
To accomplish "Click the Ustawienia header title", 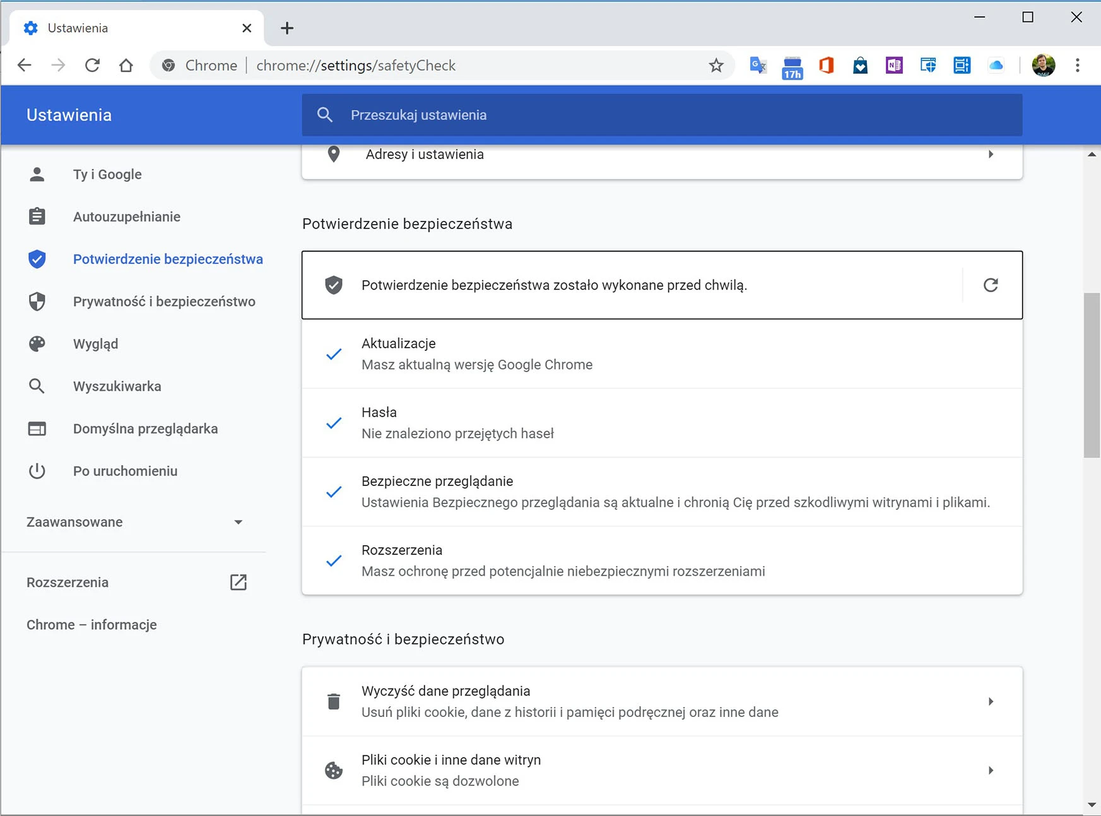I will pyautogui.click(x=69, y=115).
